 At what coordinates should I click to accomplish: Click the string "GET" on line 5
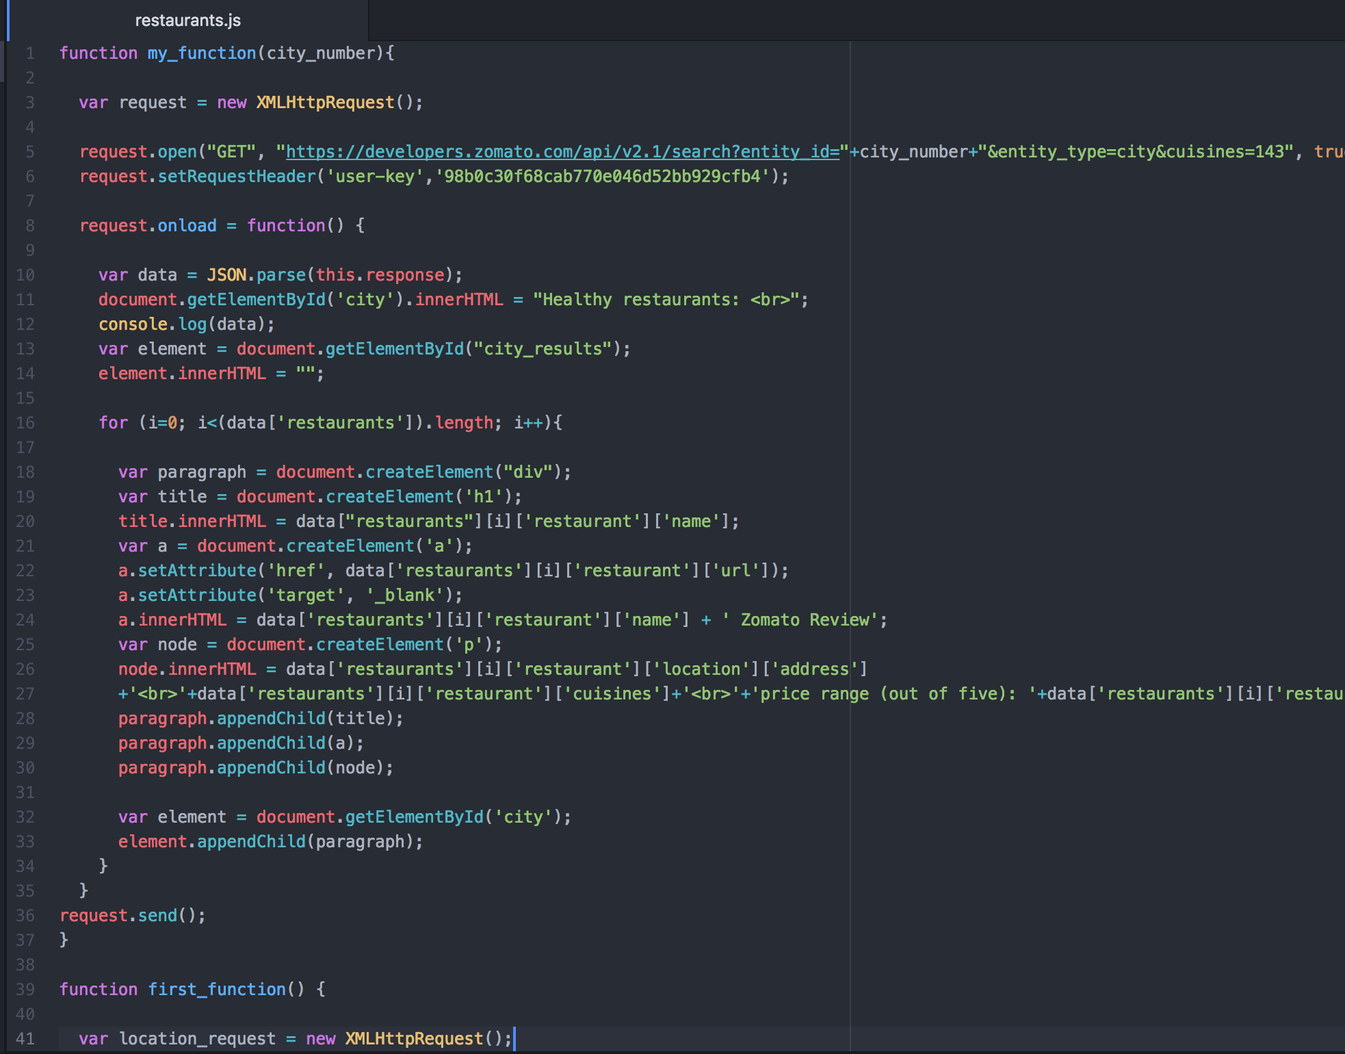coord(232,151)
